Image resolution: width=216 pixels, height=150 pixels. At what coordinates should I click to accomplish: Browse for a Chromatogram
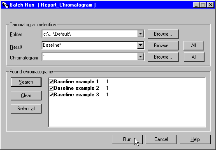click(x=163, y=57)
